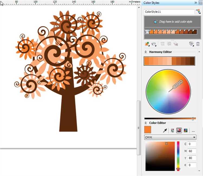Click the ColorStyle11 name field
This screenshot has height=176, width=203.
point(169,12)
